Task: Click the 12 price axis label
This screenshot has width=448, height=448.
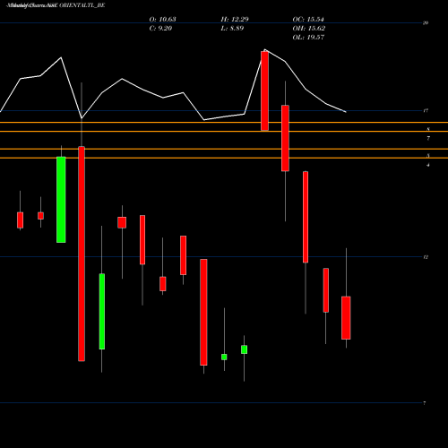Action: point(426,257)
